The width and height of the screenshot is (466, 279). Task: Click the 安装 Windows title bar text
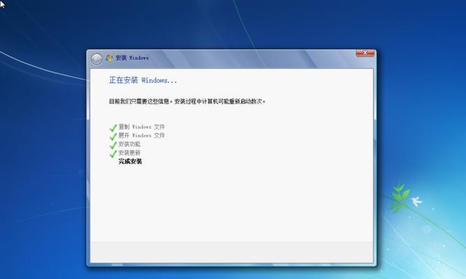point(132,58)
